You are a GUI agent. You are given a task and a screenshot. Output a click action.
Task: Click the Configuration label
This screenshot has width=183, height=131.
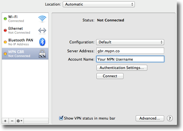[82, 42]
